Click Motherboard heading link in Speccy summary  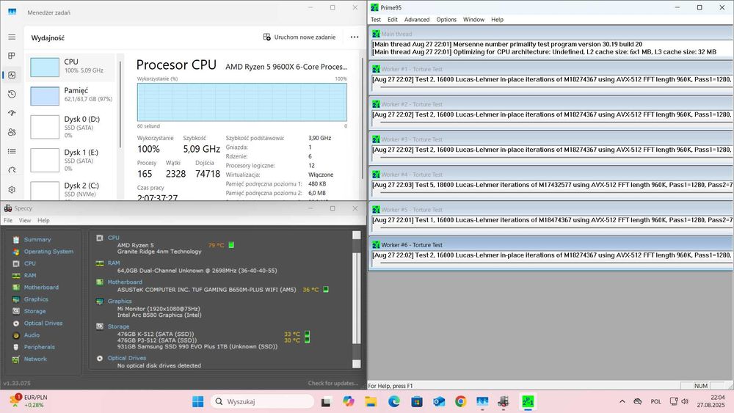(x=125, y=282)
